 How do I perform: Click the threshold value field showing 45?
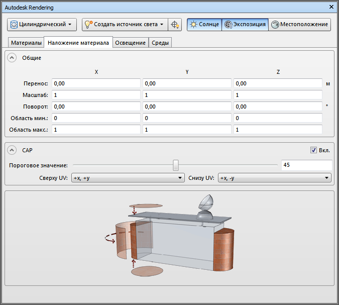306,165
